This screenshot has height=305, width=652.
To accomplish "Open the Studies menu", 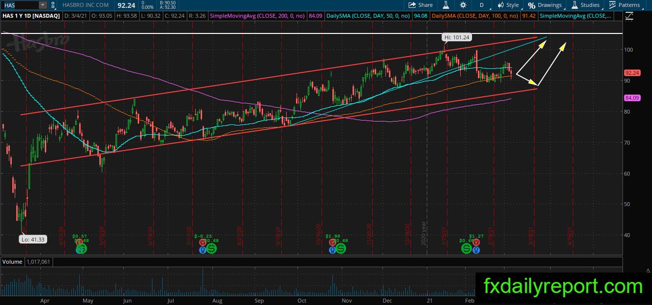I will [x=585, y=5].
